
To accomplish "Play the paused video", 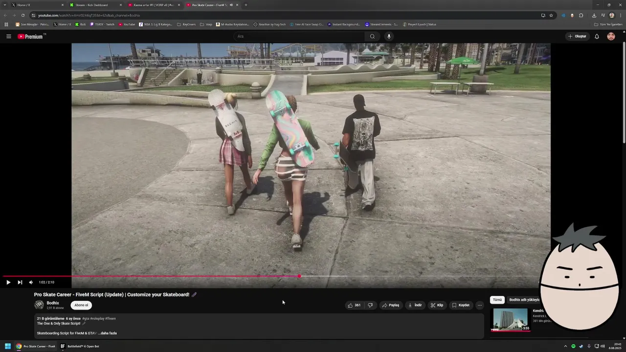I will click(x=8, y=282).
